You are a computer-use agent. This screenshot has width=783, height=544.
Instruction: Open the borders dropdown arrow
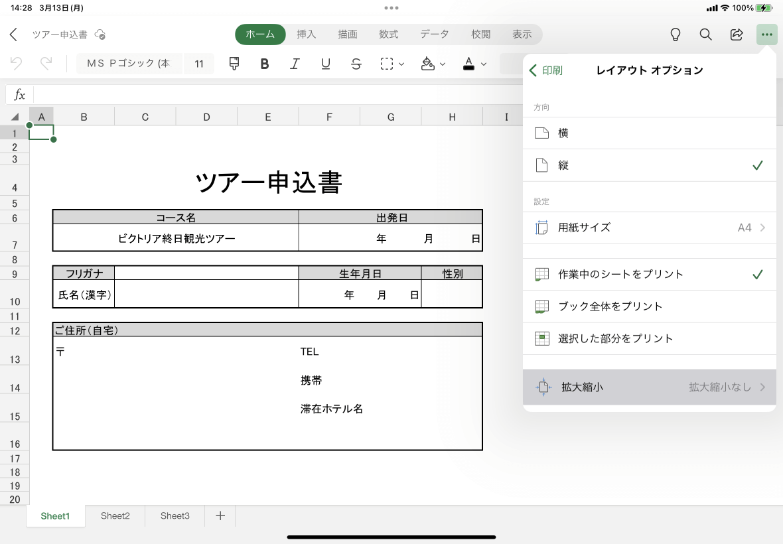401,64
